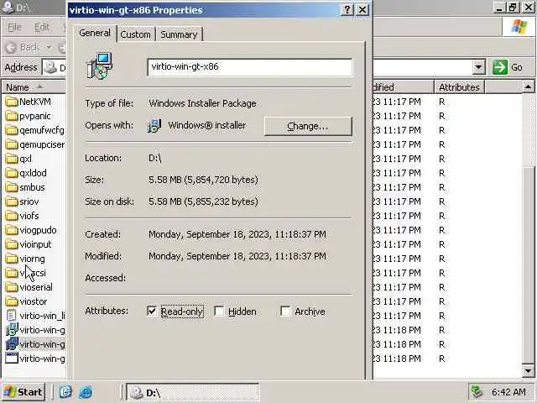Select the viorng folder icon

[12, 259]
